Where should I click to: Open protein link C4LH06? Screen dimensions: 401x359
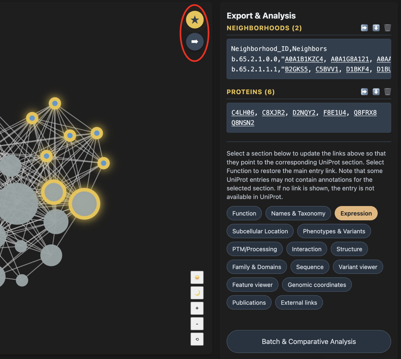(x=243, y=113)
